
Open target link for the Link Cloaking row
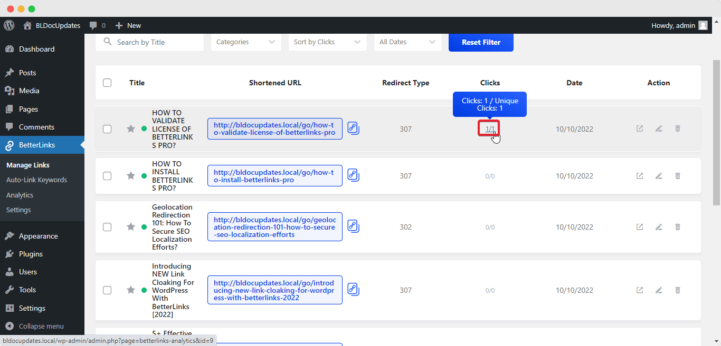click(640, 290)
